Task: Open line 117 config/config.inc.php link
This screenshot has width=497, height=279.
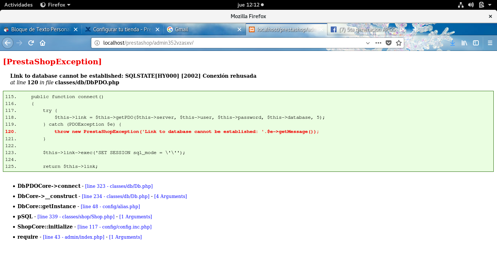Action: coord(115,227)
